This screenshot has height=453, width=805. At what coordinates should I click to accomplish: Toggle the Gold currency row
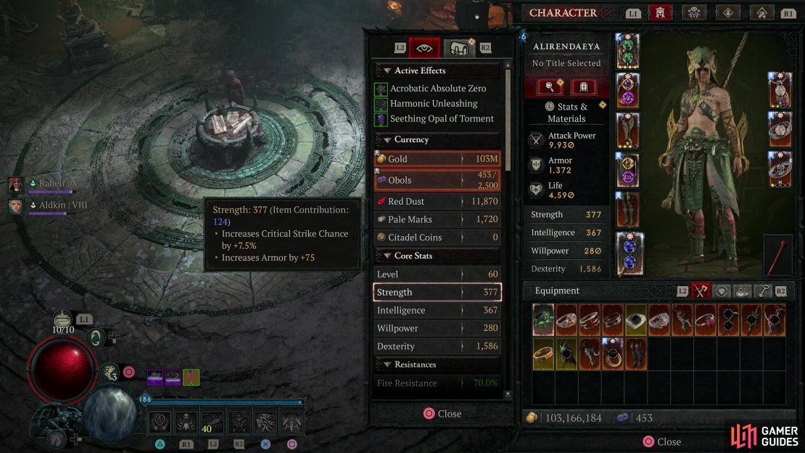pyautogui.click(x=437, y=159)
